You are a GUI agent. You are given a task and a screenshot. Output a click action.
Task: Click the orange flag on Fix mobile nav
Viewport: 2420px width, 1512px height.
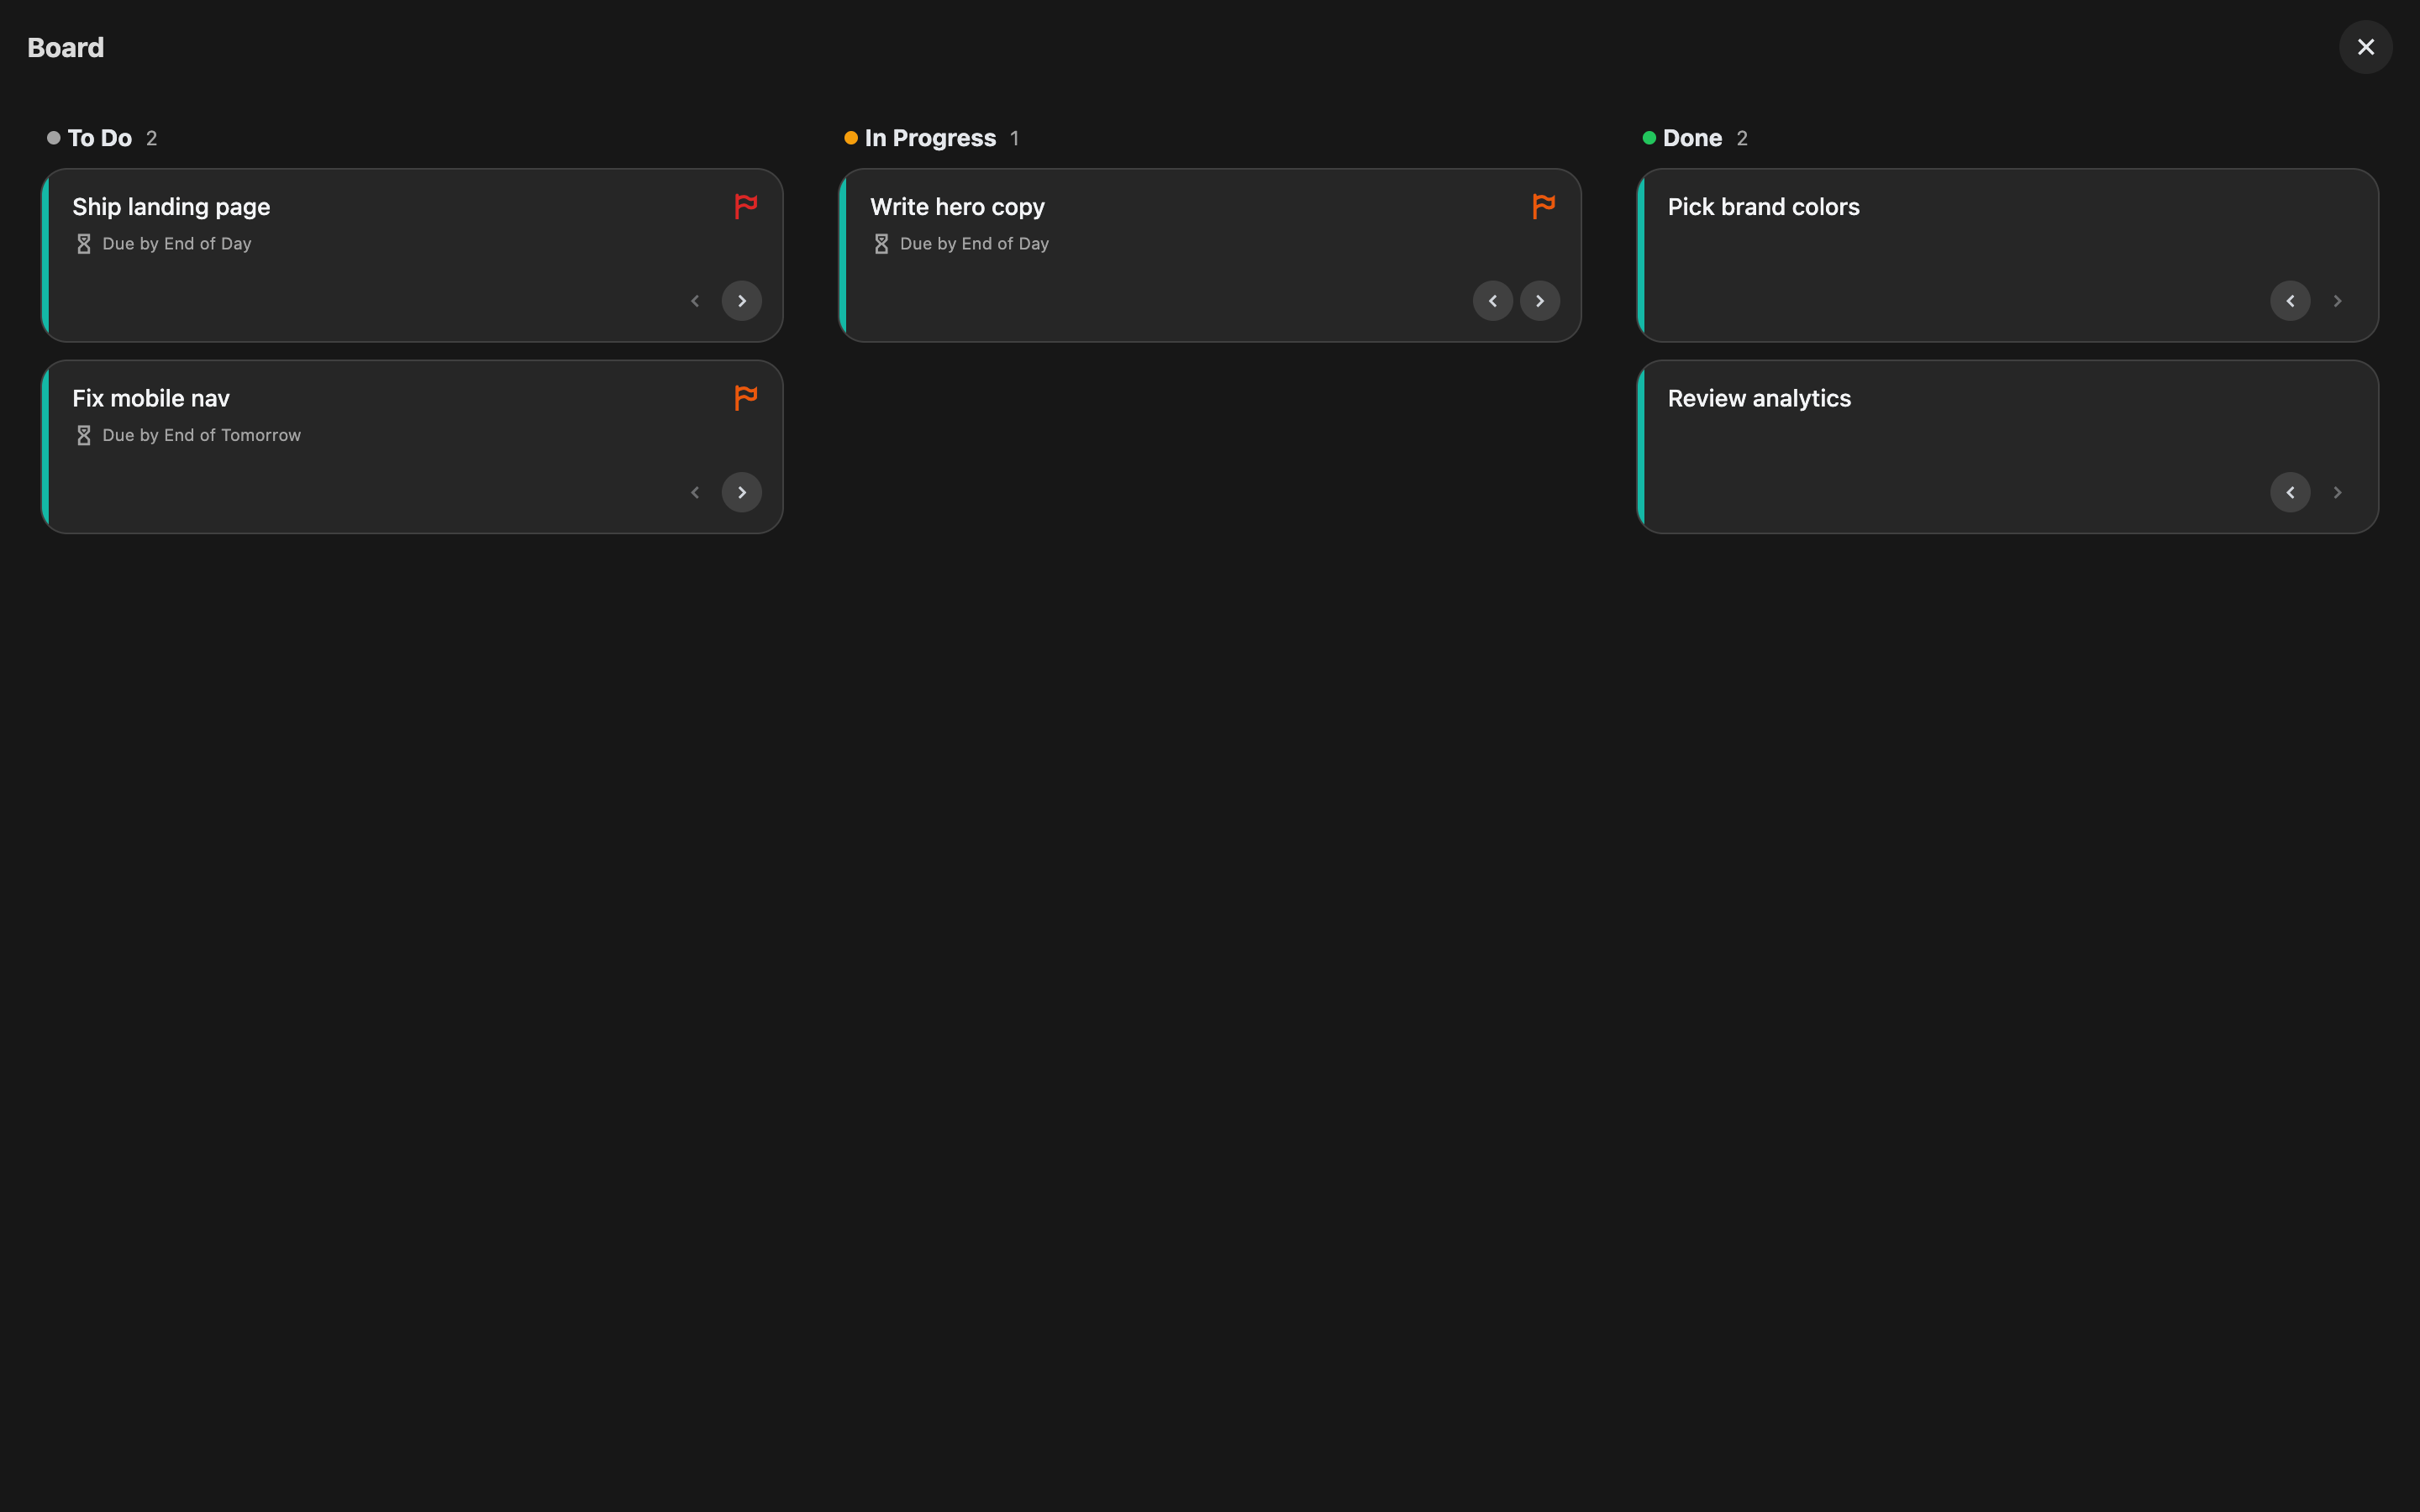click(x=745, y=398)
